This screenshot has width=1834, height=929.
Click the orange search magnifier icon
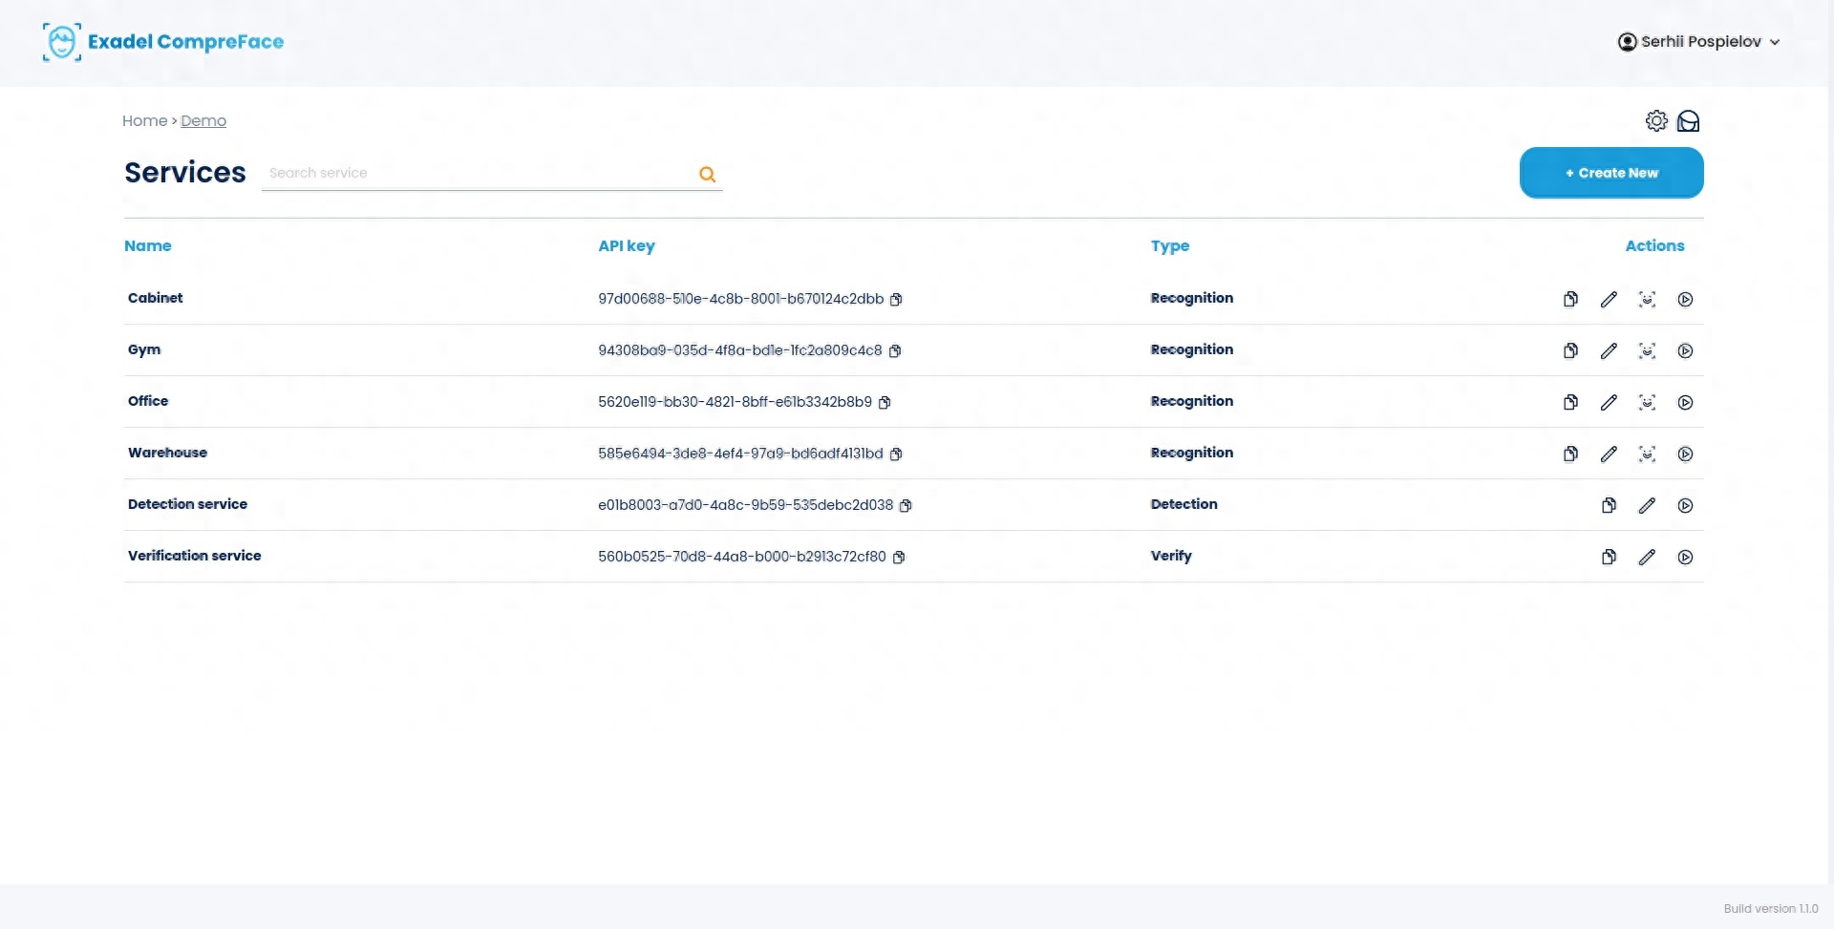[707, 174]
